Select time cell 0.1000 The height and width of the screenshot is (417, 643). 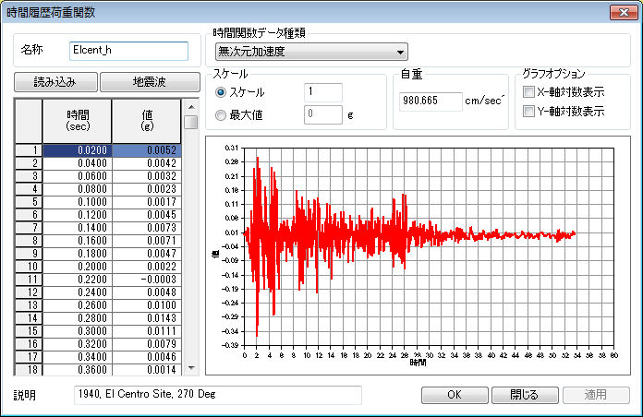coord(77,202)
